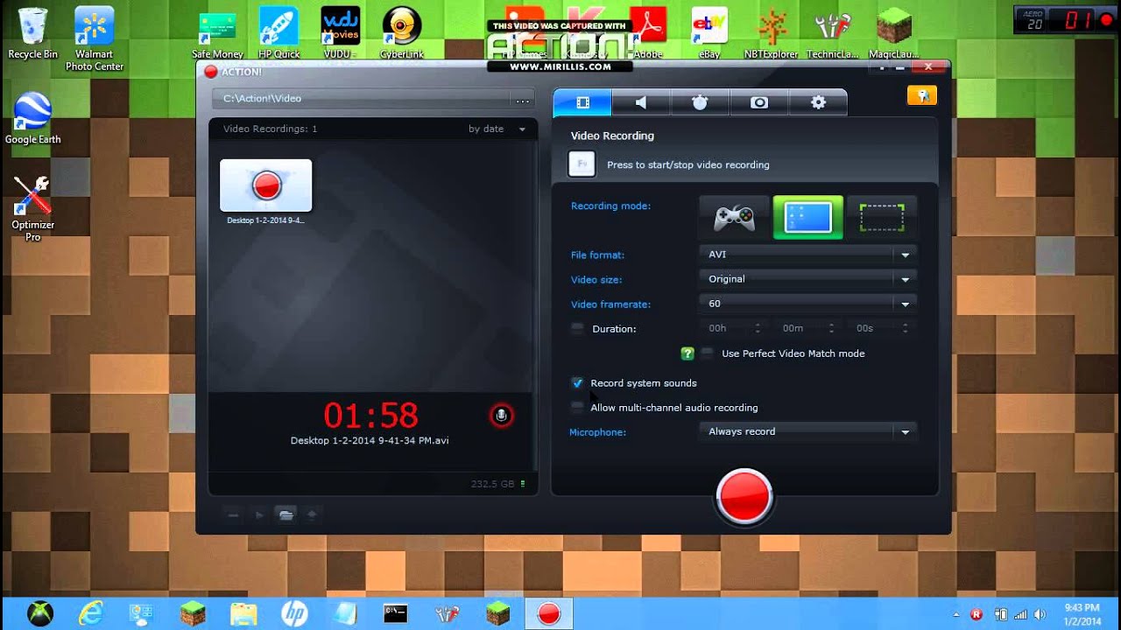Click the Desktop 1-2-2014 9-41-34 PM.avi filename
1121x630 pixels.
tap(370, 441)
